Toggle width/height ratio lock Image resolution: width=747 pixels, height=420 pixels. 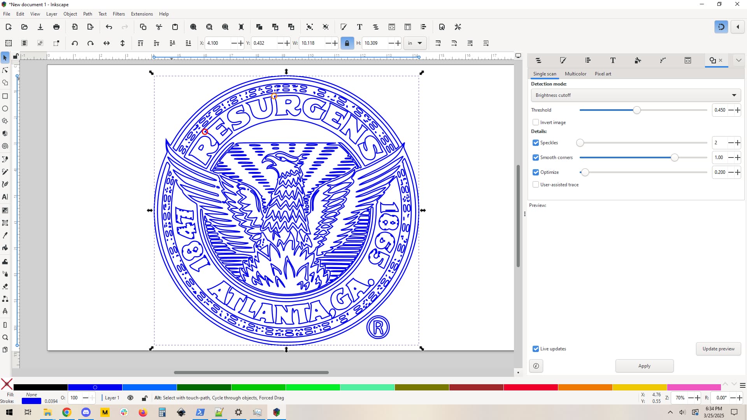pyautogui.click(x=347, y=43)
